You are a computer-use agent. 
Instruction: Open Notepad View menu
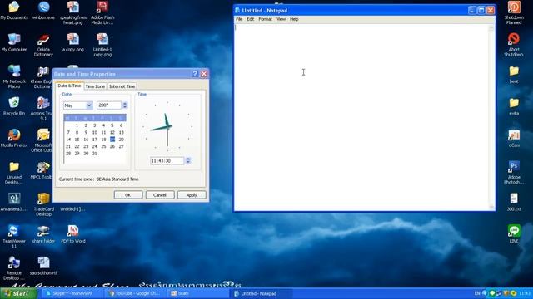point(281,19)
